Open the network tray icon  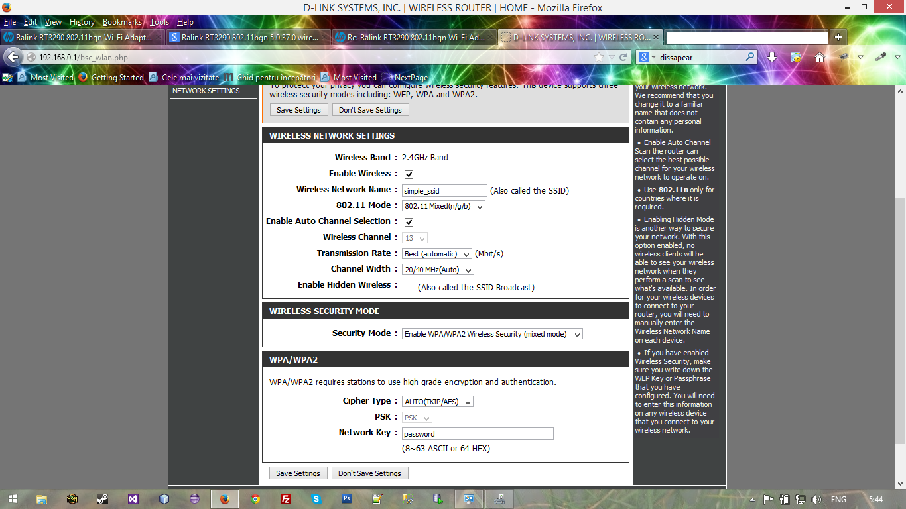click(x=801, y=500)
